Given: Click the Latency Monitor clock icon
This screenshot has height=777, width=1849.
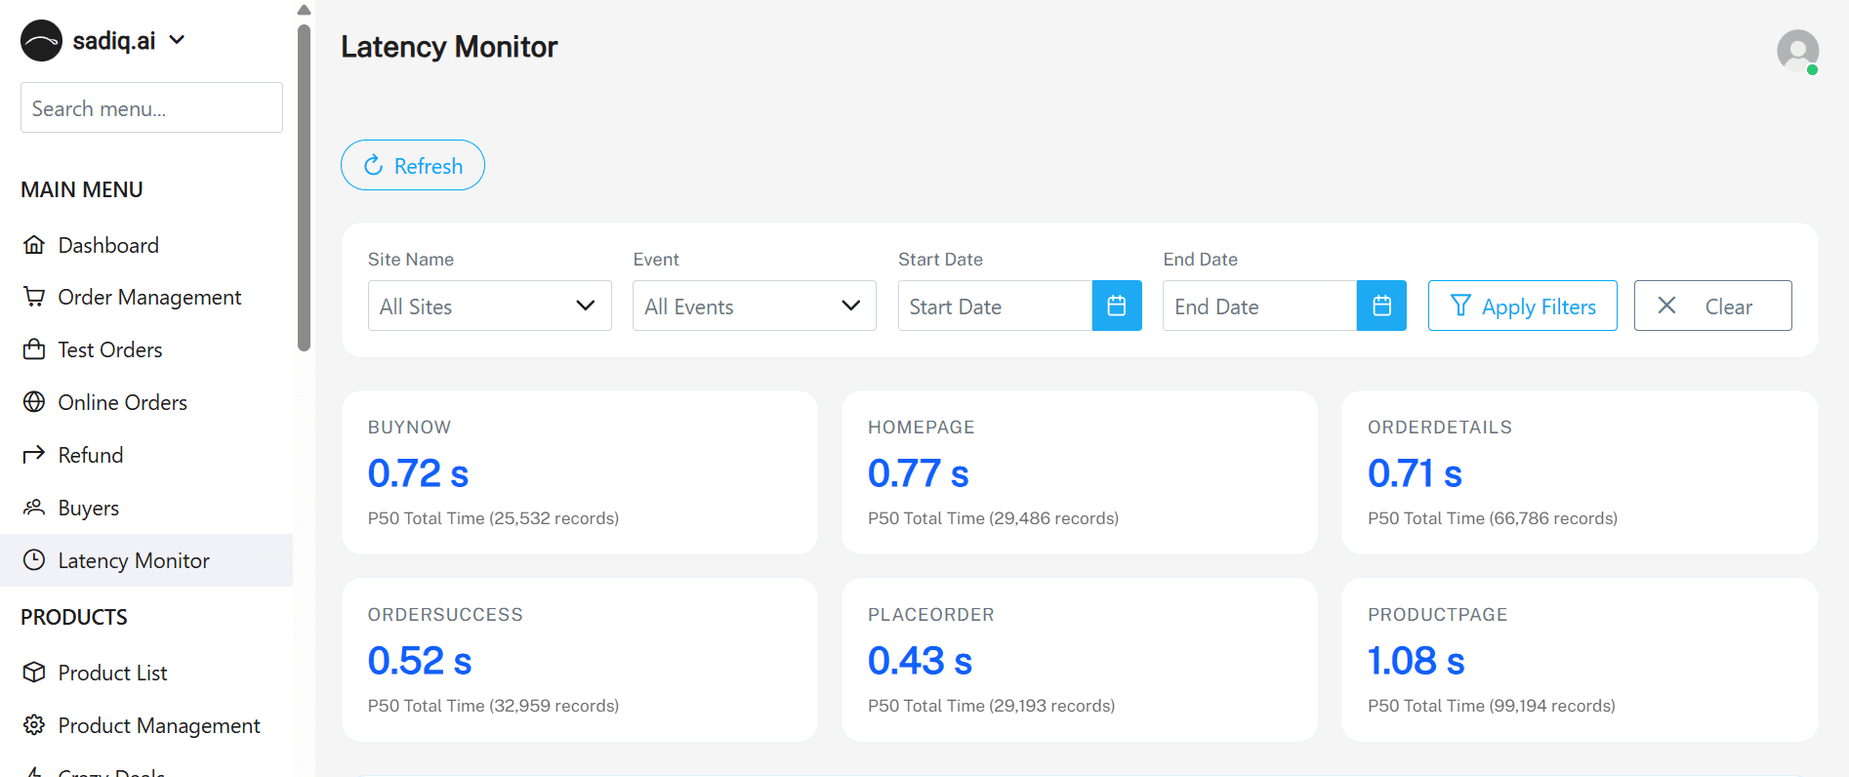Looking at the screenshot, I should coord(34,560).
